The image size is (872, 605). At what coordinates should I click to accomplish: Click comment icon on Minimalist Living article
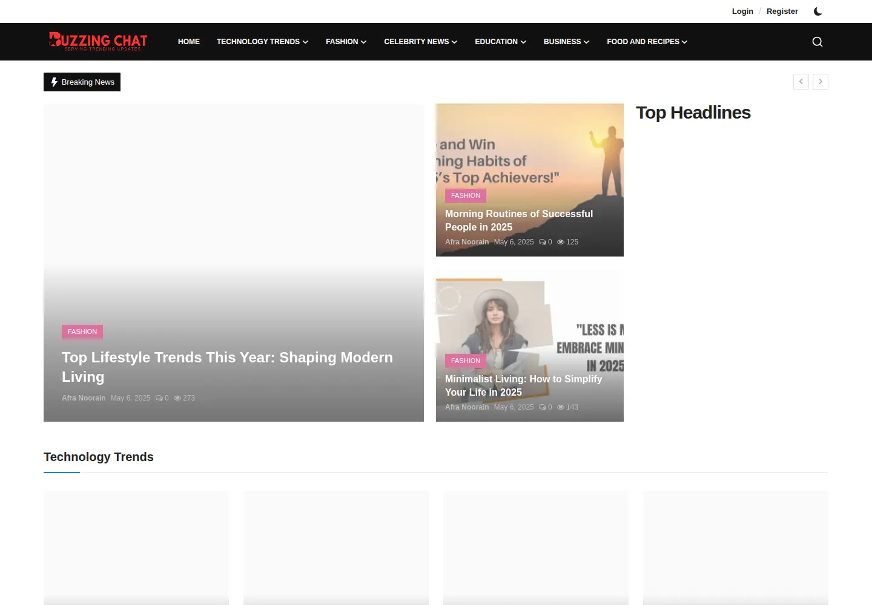pyautogui.click(x=543, y=407)
